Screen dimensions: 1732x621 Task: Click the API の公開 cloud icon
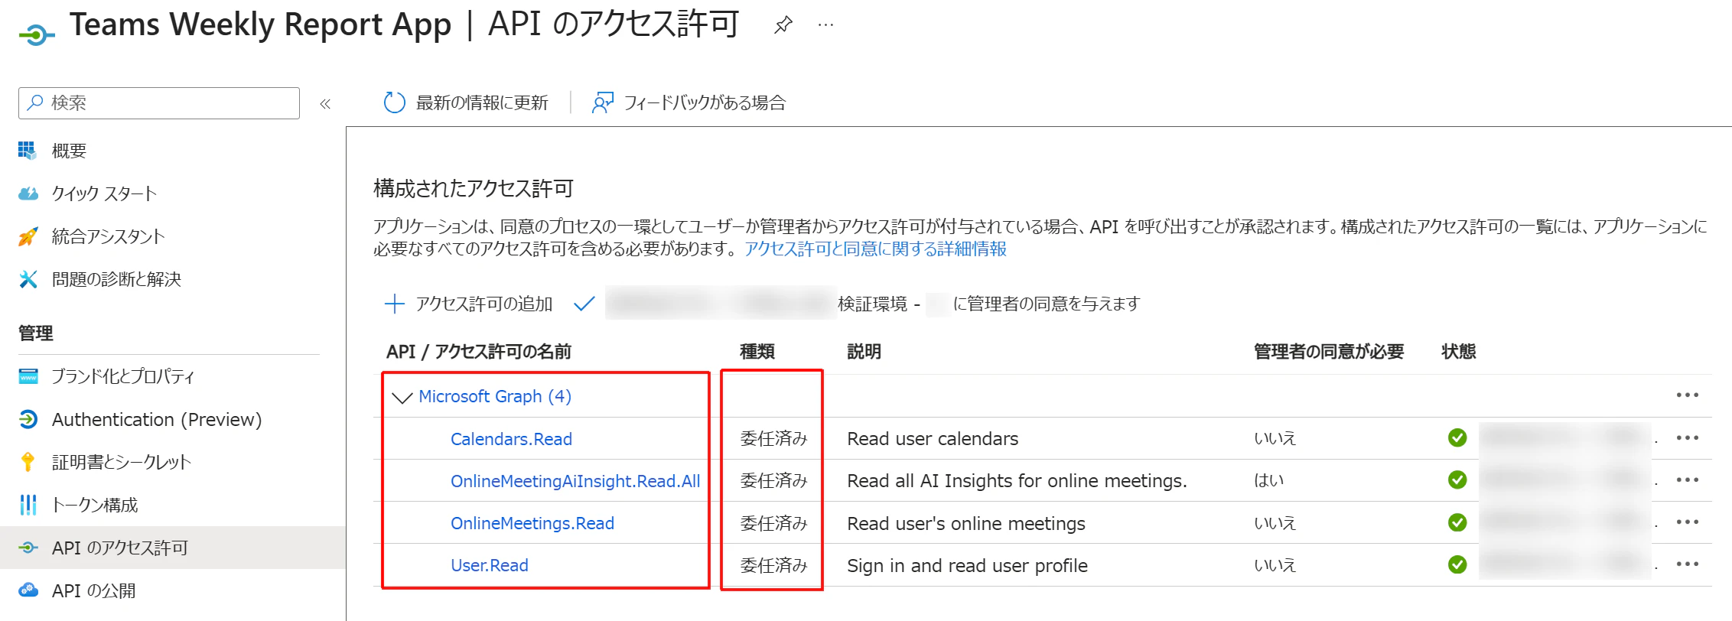coord(28,590)
